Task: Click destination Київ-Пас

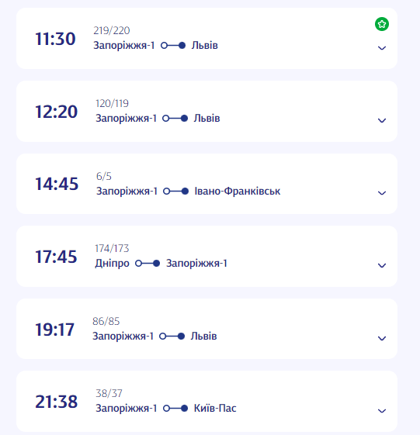Action: coord(215,408)
